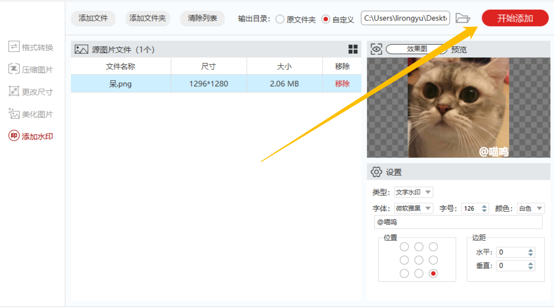Set watermark position to top-right
Screen dimensions: 554x308
[433, 247]
